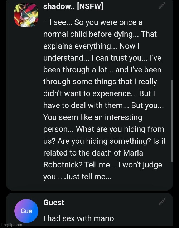Click the question "Are you hiding something?"
This screenshot has height=228, width=179.
click(x=104, y=141)
